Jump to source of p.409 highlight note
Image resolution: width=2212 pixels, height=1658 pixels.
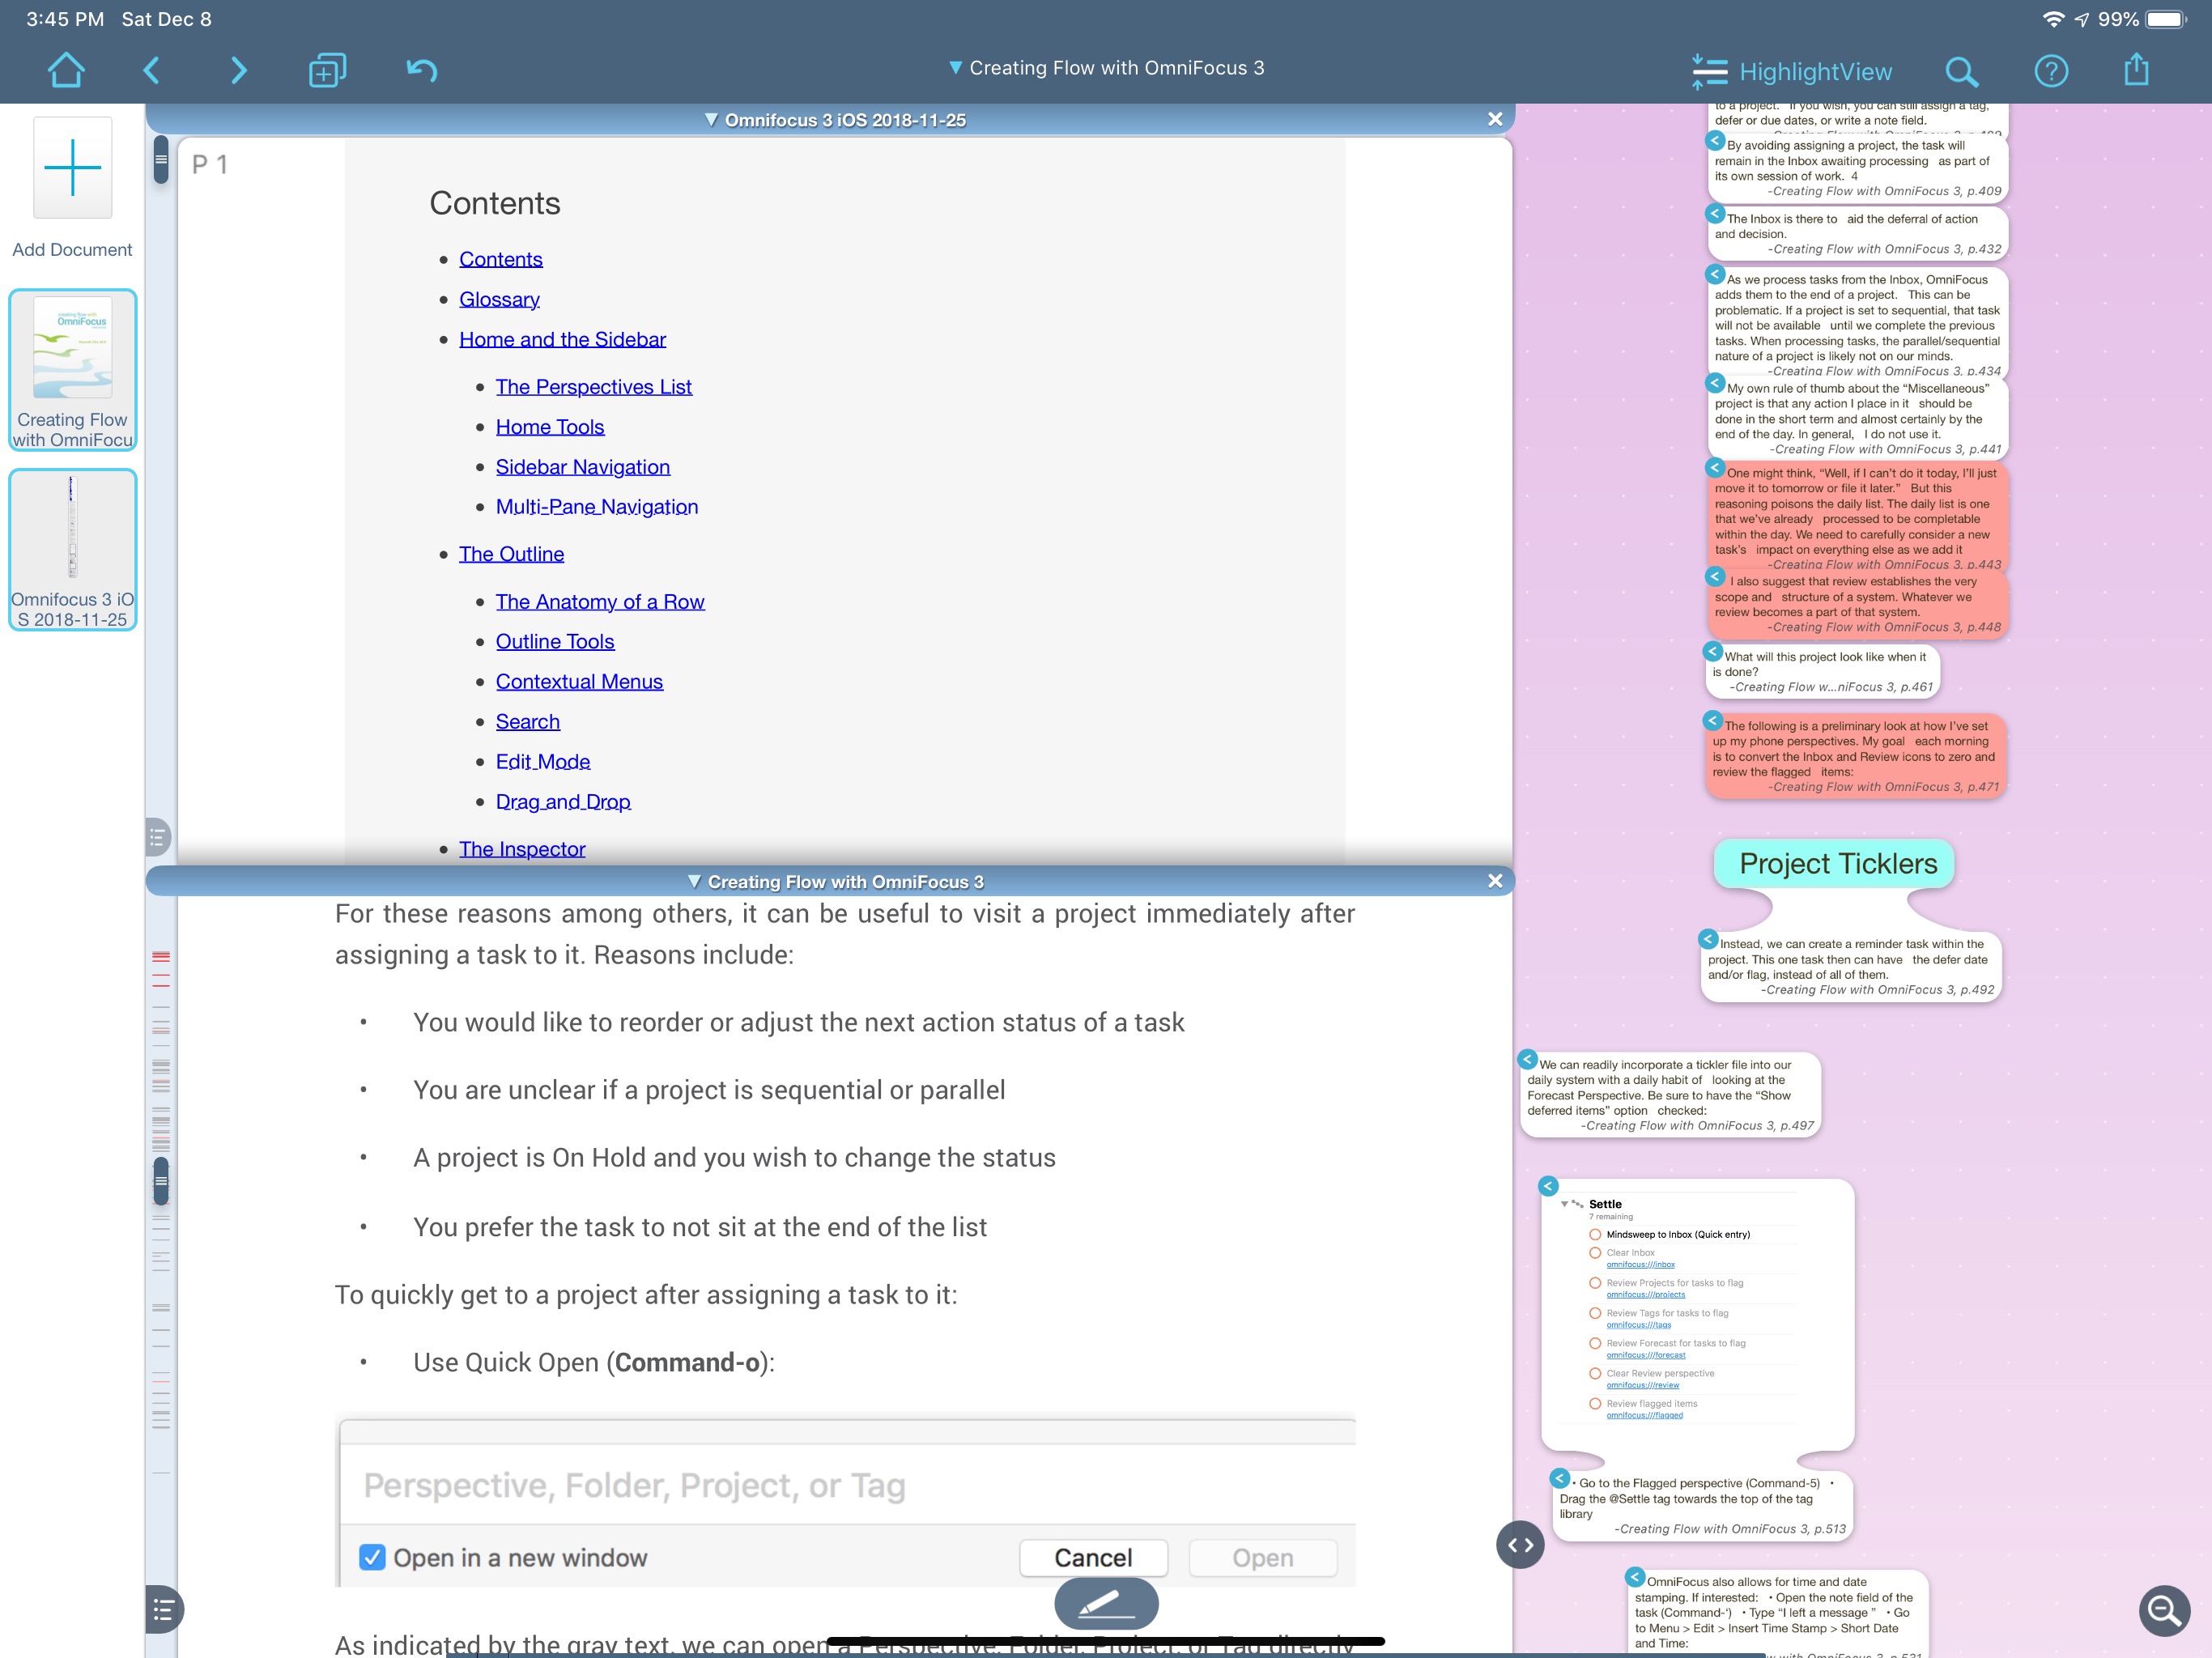point(1715,141)
